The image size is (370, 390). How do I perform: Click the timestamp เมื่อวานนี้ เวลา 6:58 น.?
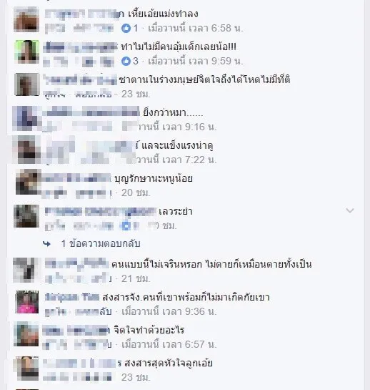[x=196, y=28]
